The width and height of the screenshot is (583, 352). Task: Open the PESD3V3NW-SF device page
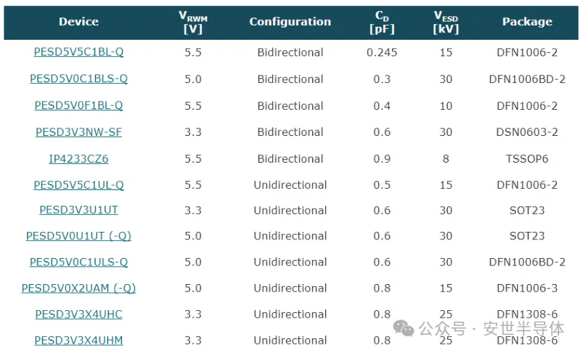79,132
